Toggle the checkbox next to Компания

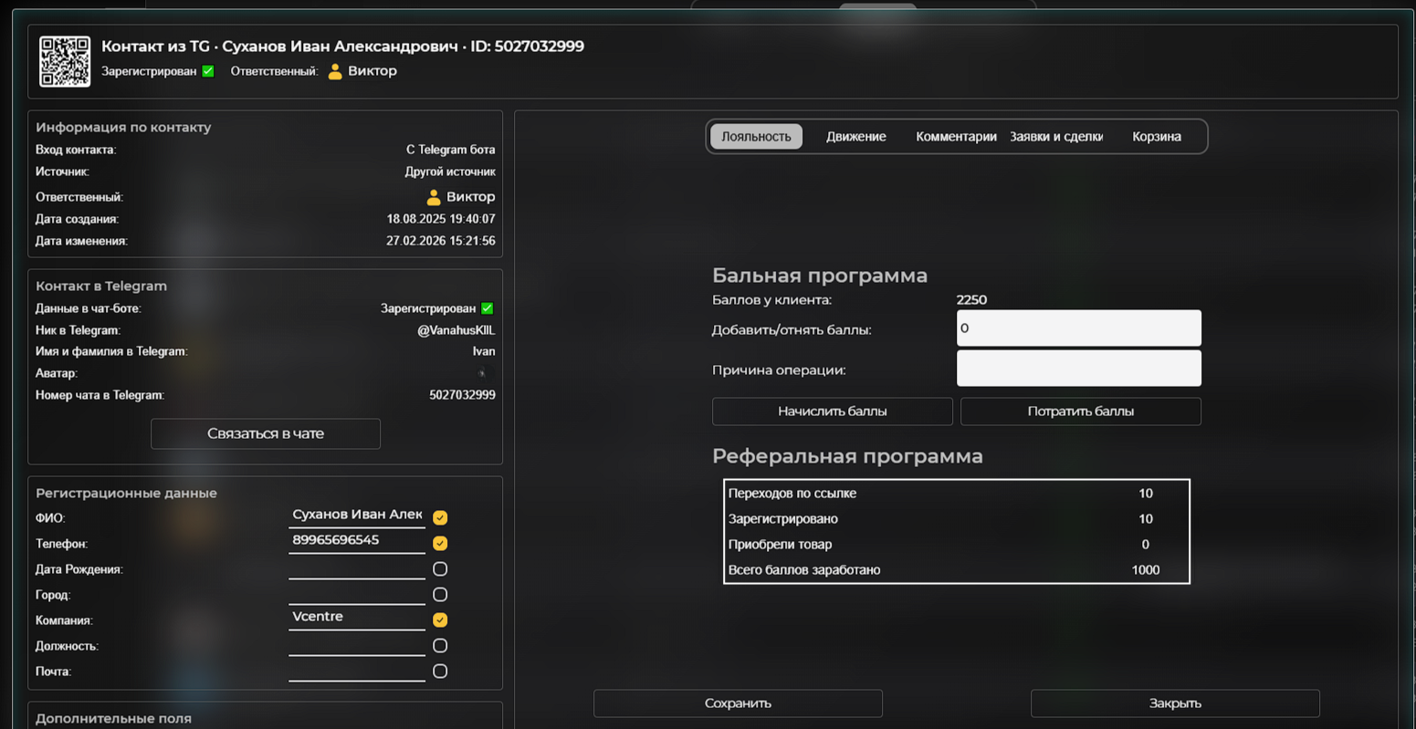coord(440,620)
